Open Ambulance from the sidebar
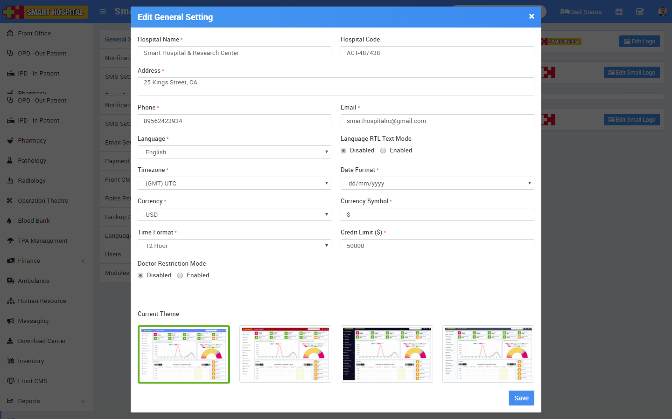 [34, 281]
